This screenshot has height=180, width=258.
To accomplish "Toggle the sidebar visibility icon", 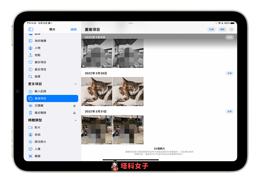I will click(31, 29).
